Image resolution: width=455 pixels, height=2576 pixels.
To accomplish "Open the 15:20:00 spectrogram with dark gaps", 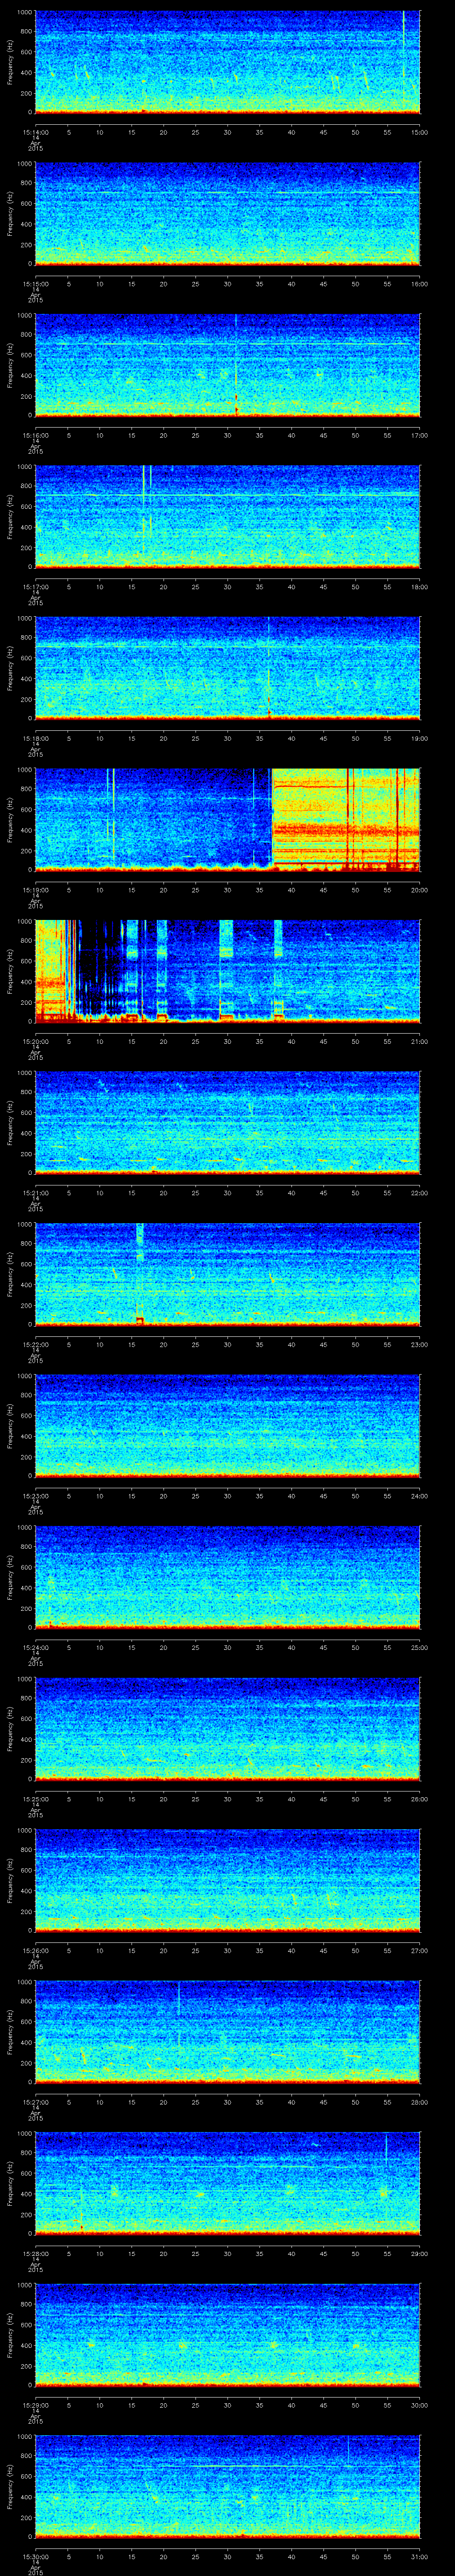I will point(228,971).
